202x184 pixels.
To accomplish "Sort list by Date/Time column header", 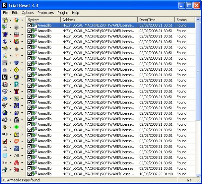I will 156,20.
